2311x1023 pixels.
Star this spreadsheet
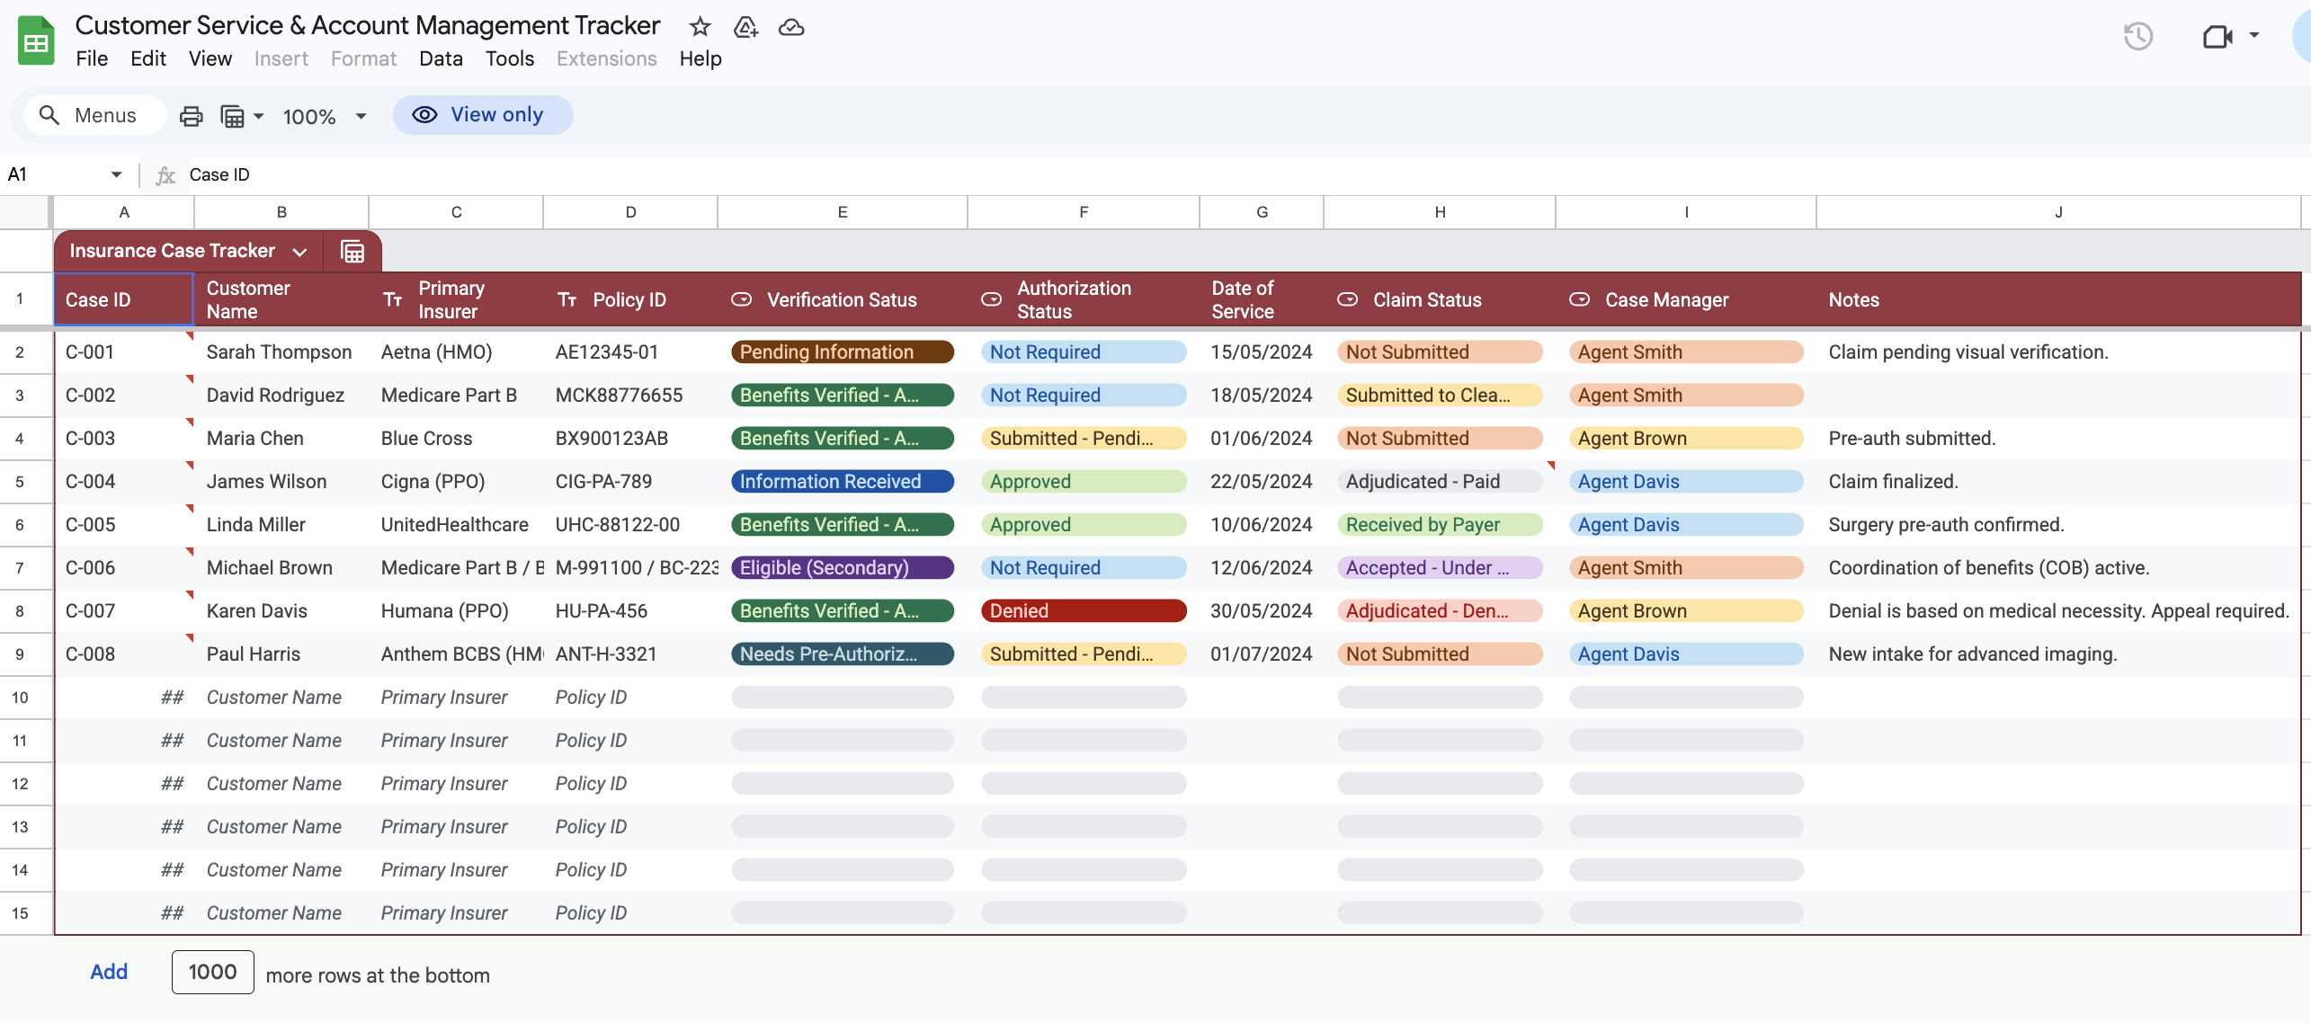[x=700, y=27]
